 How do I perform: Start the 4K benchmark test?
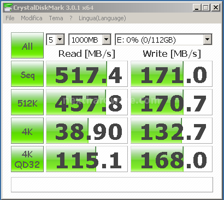[27, 131]
